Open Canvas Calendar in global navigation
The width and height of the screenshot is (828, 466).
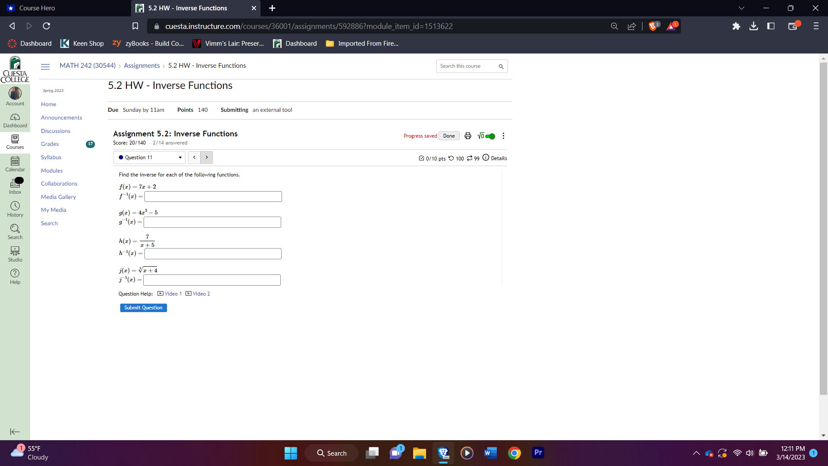(15, 164)
